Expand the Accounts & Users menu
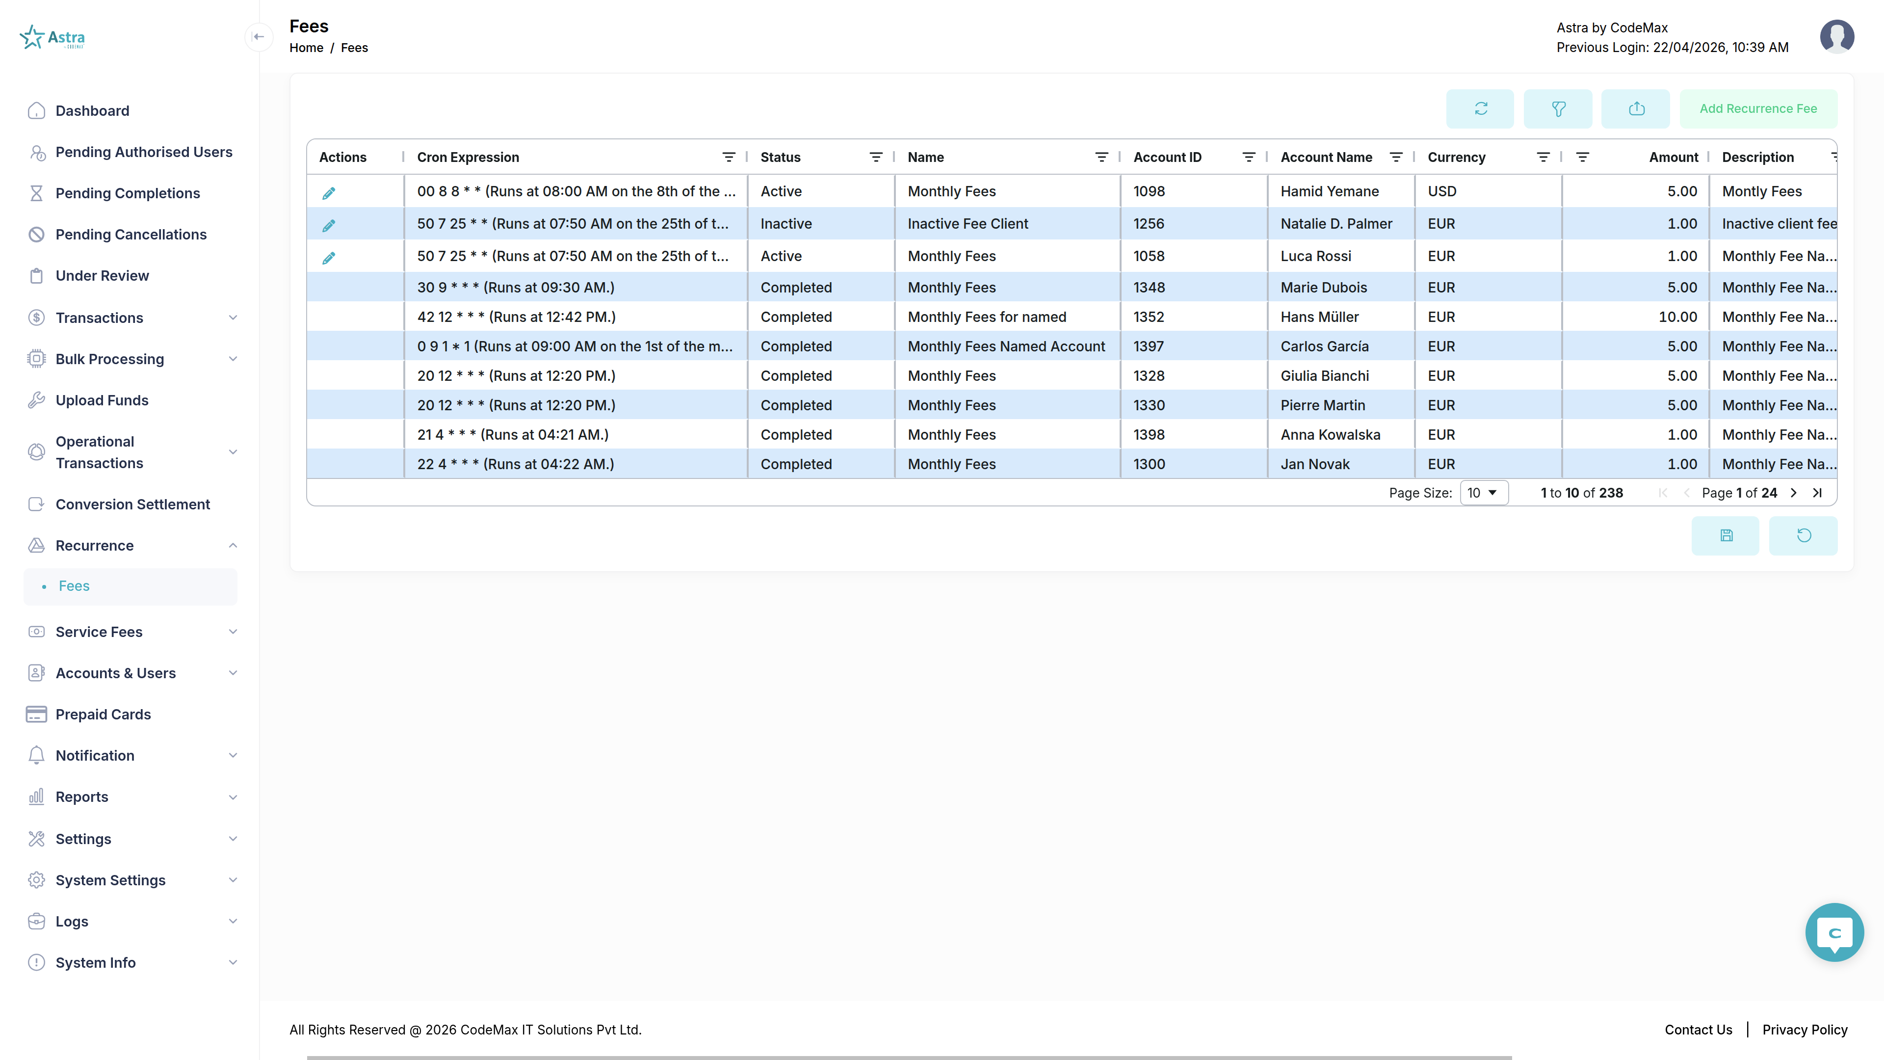The image size is (1884, 1060). pyautogui.click(x=131, y=673)
